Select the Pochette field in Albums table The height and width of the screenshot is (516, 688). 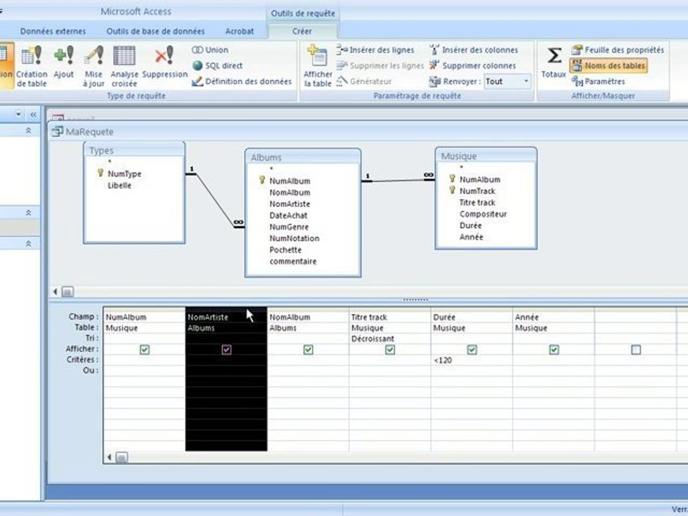pyautogui.click(x=285, y=250)
